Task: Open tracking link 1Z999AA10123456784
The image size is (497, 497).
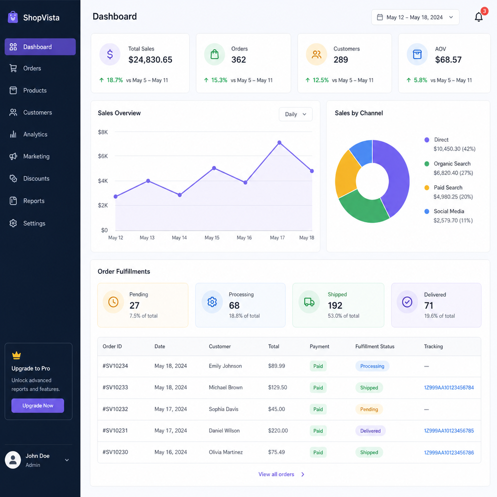Action: (x=449, y=387)
